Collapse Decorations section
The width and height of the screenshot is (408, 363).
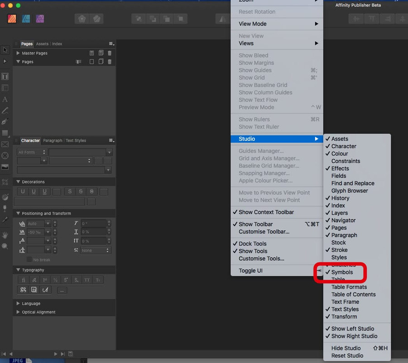[18, 182]
